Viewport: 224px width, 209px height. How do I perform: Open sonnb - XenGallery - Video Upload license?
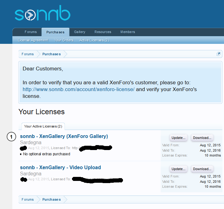(61, 167)
